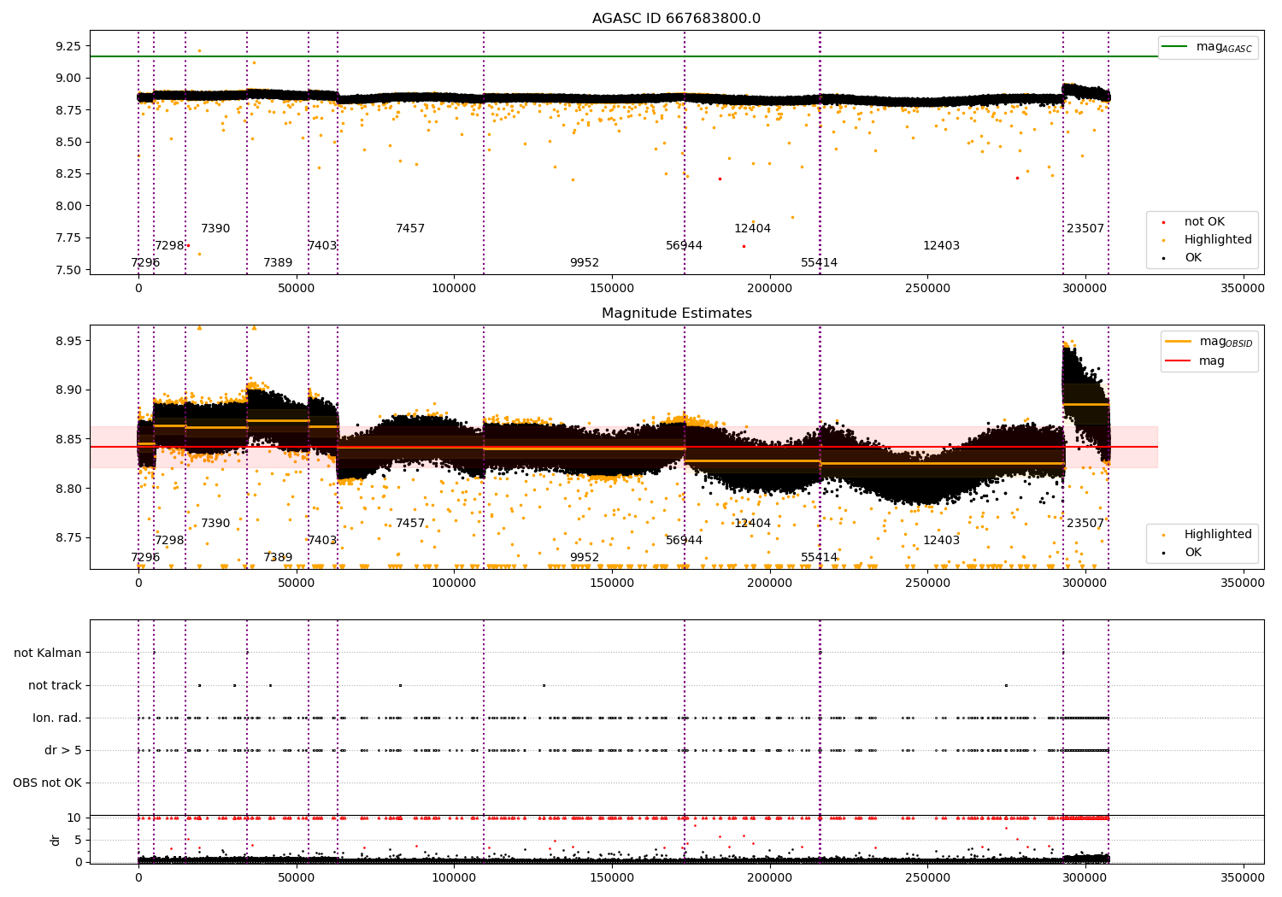This screenshot has width=1282, height=897.
Task: Click the 'dr > 5' axis label
Action: pos(63,750)
